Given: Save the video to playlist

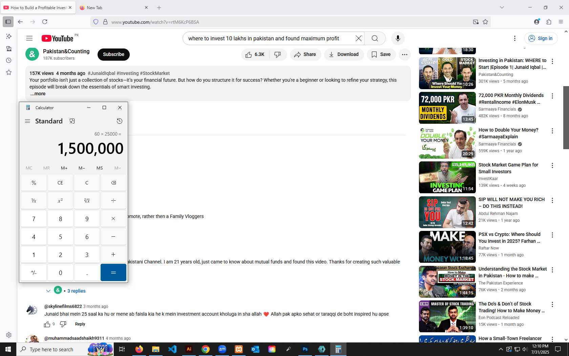Looking at the screenshot, I should [381, 54].
